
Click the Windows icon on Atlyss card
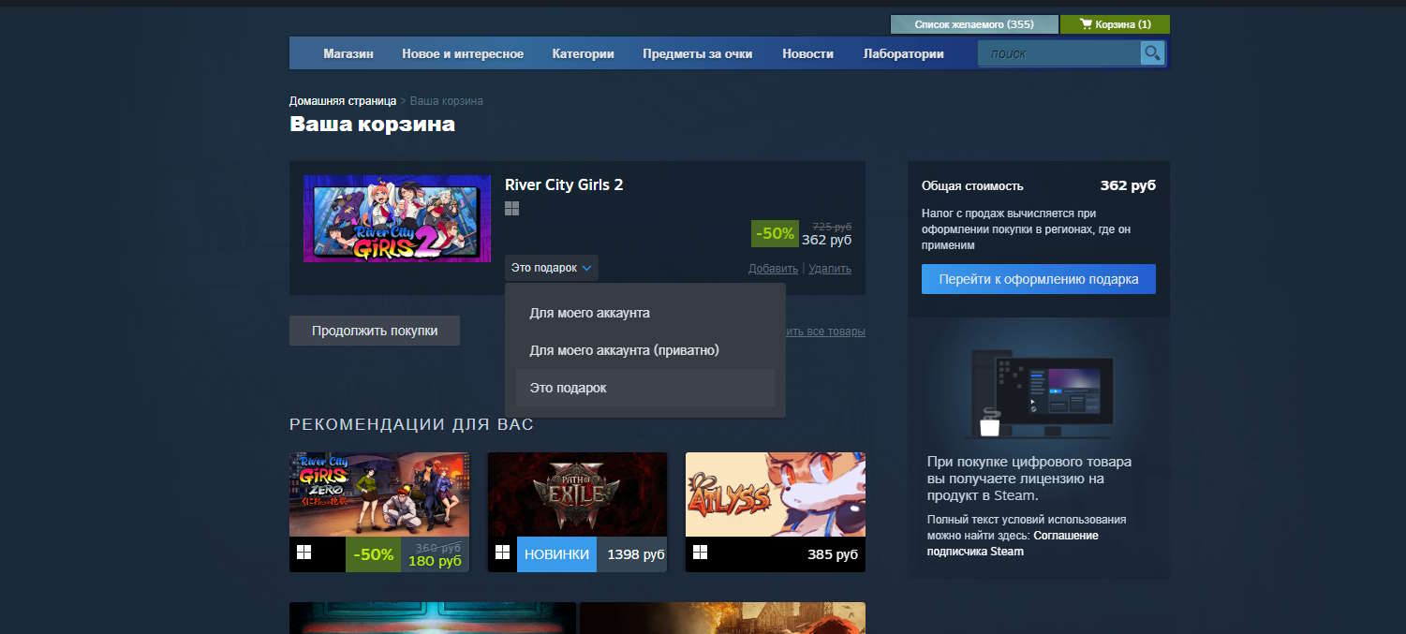pos(700,553)
